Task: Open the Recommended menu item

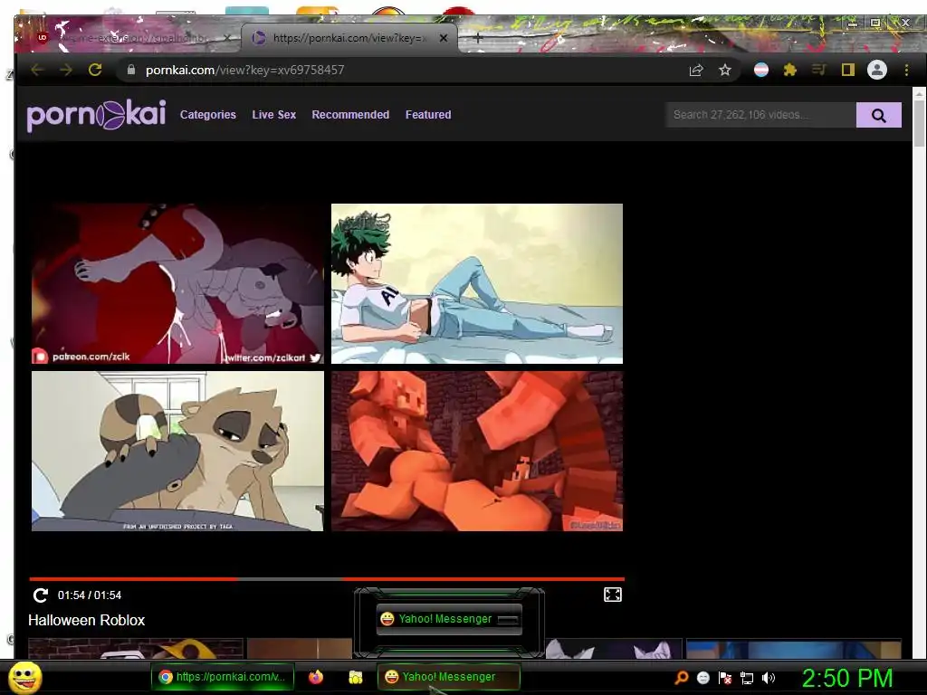Action: pyautogui.click(x=350, y=115)
